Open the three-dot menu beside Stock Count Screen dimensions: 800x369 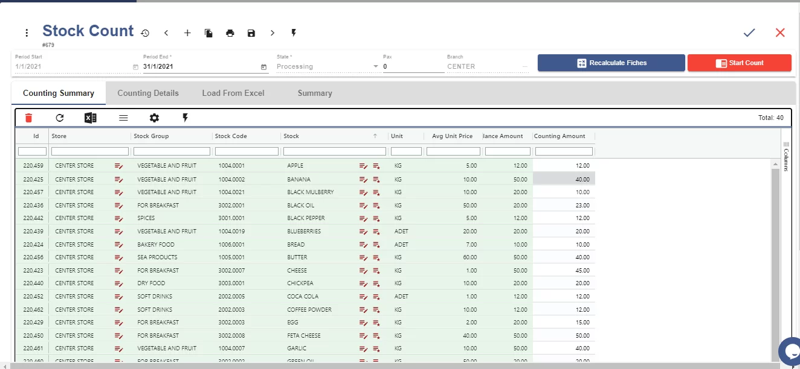pyautogui.click(x=27, y=33)
